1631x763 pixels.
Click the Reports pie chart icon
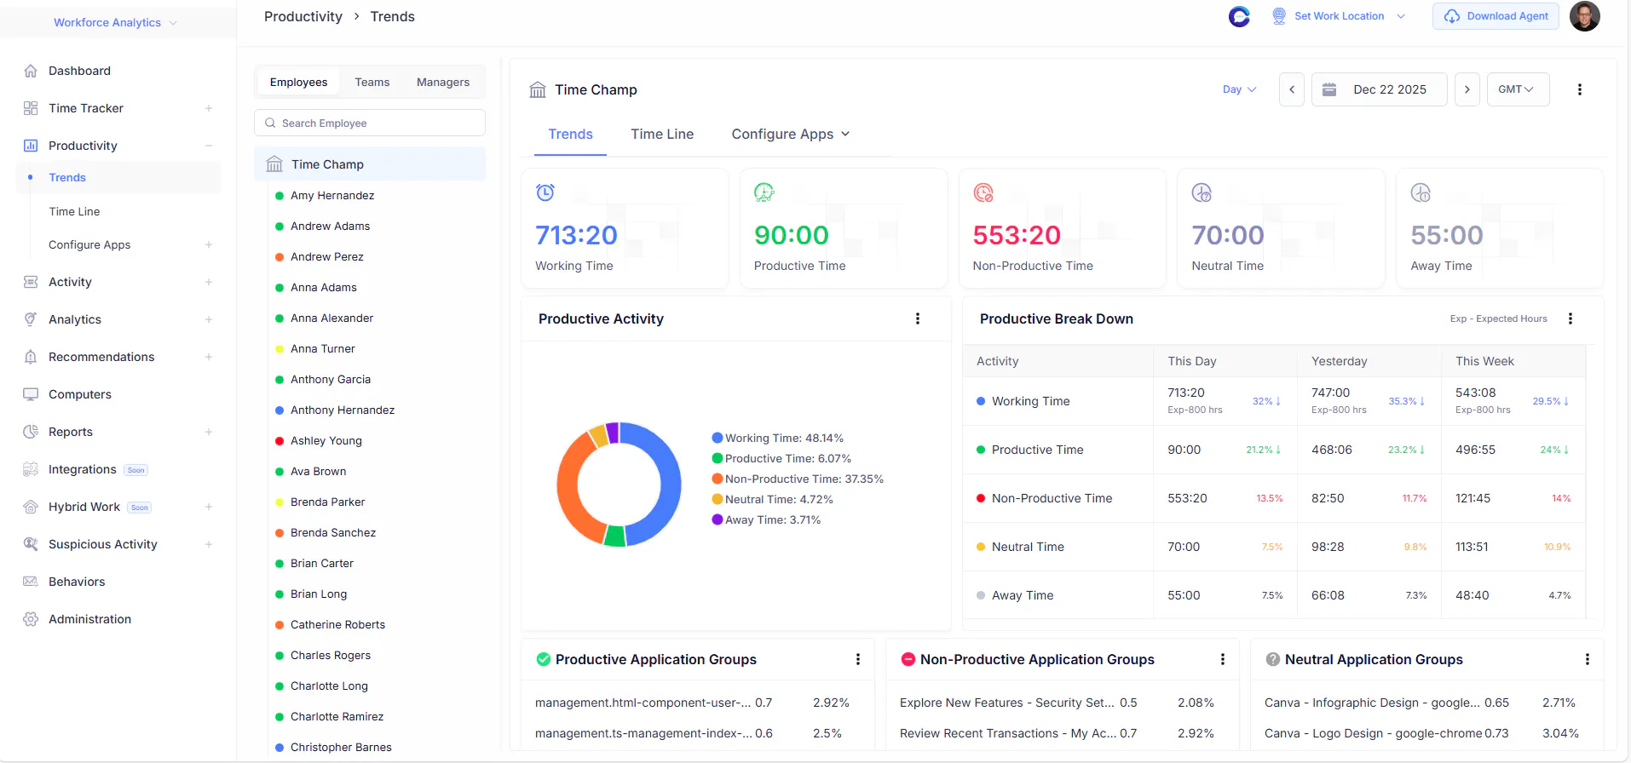click(x=31, y=432)
